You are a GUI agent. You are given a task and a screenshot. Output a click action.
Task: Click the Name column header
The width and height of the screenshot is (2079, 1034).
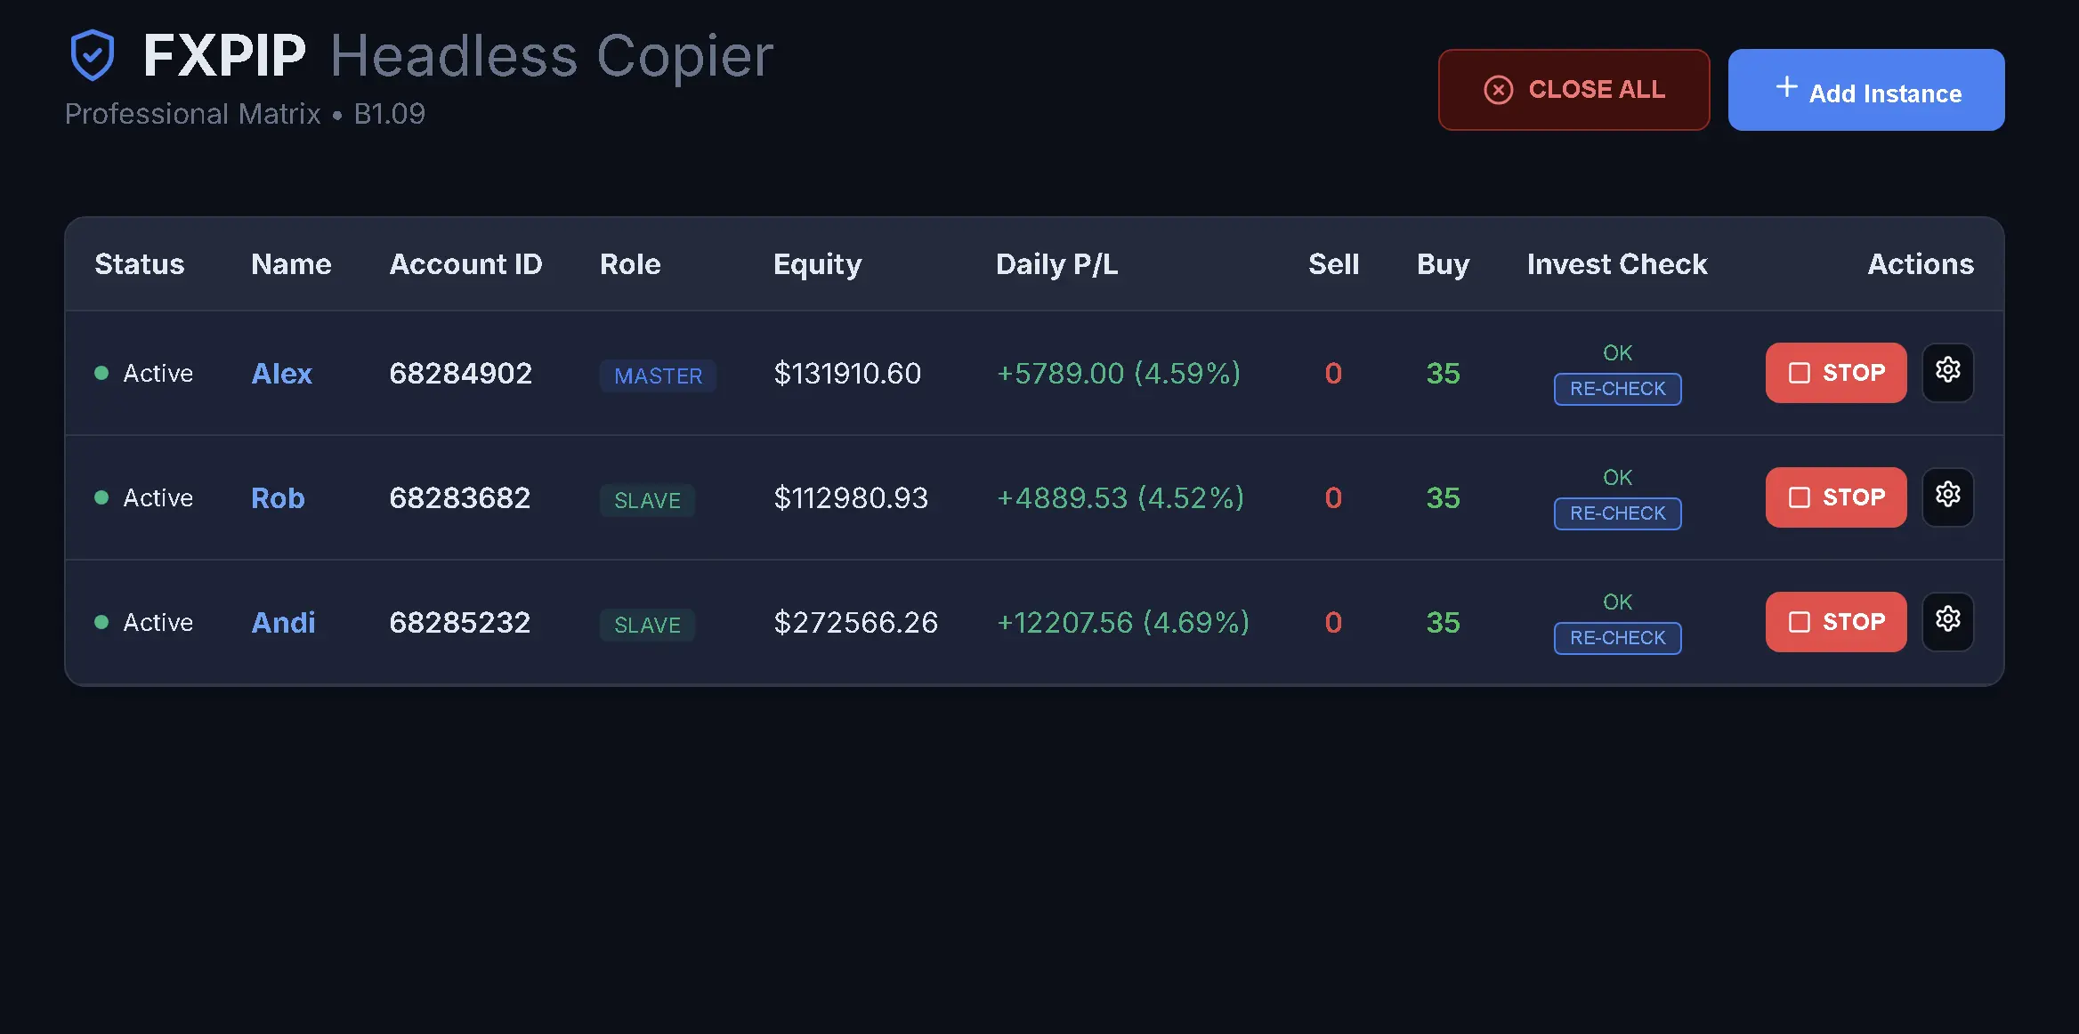point(291,264)
